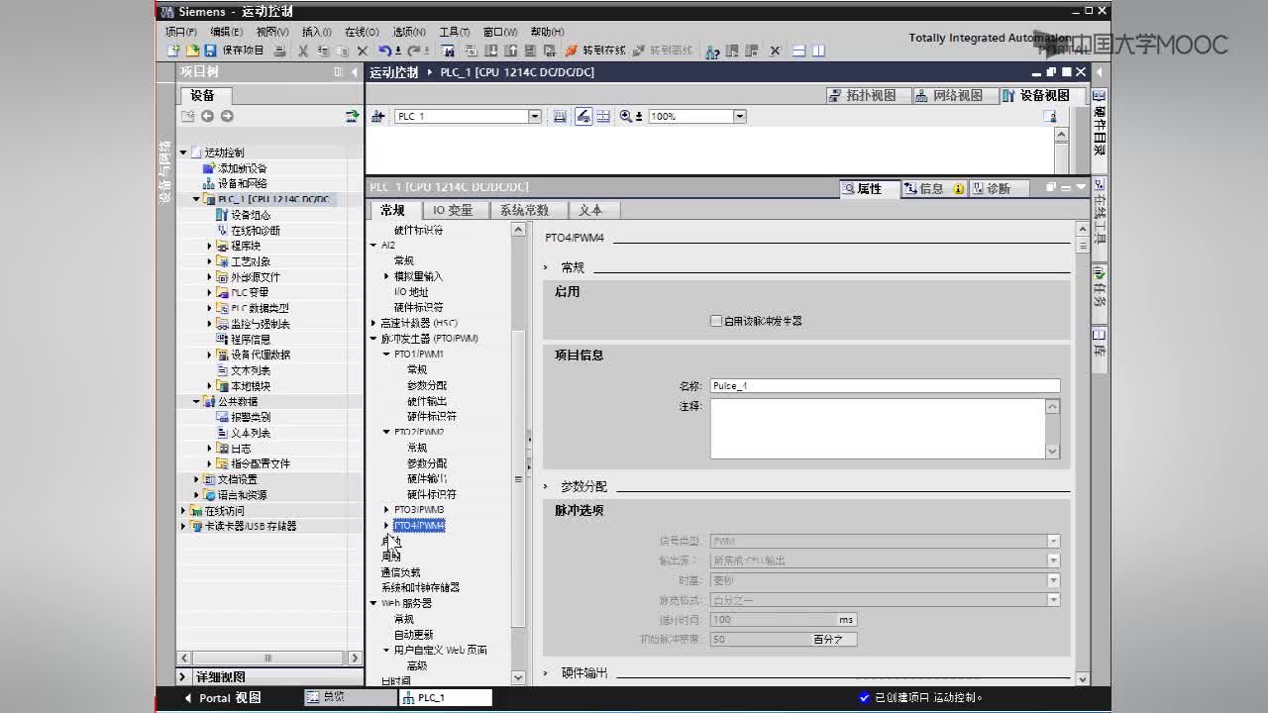1268x713 pixels.
Task: Click the 注释 comment text area
Action: click(878, 429)
